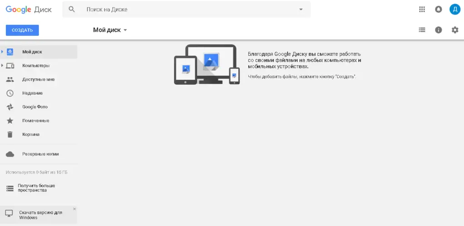Click the Google Диск logo

coord(29,10)
